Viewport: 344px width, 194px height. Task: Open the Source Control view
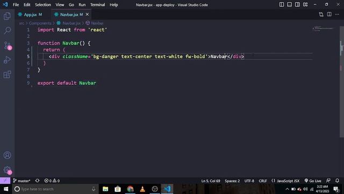[x=8, y=45]
